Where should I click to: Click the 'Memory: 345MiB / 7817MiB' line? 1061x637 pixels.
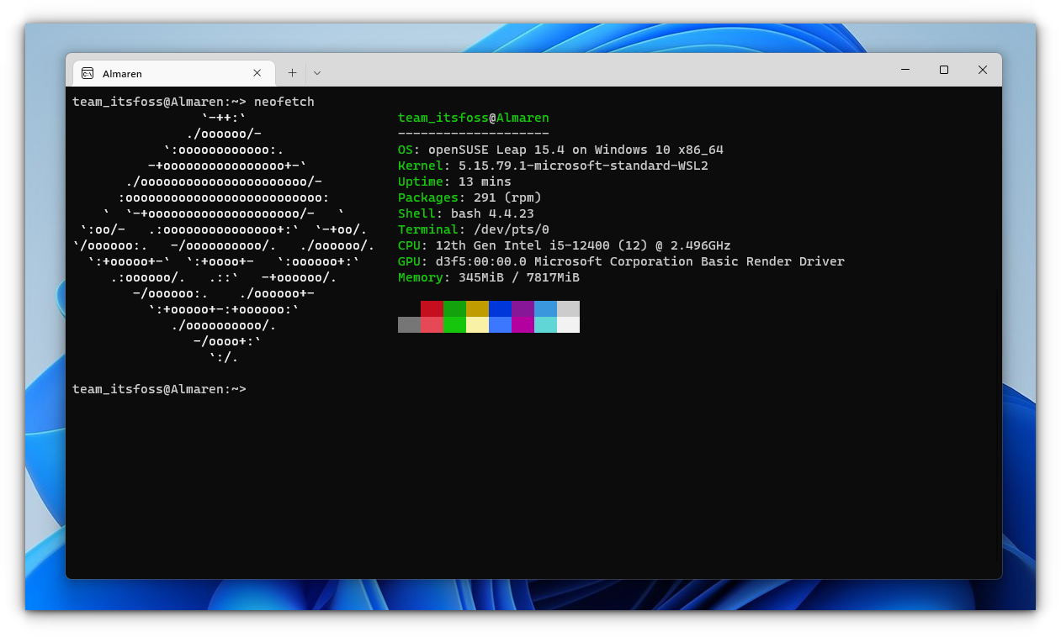click(489, 277)
